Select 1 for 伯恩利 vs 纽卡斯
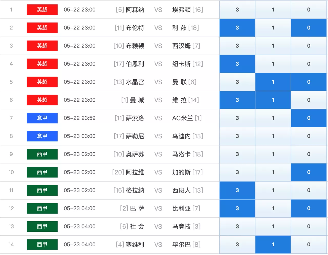The image size is (328, 255). 273,64
